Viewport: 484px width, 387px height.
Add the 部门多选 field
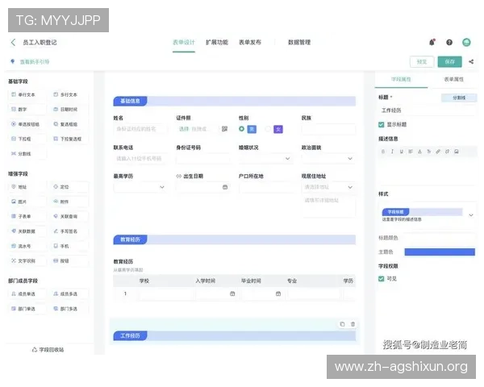click(x=69, y=309)
